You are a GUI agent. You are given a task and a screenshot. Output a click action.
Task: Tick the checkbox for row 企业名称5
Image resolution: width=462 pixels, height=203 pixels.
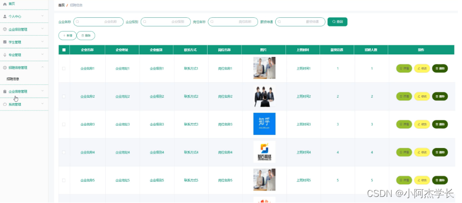click(x=64, y=180)
